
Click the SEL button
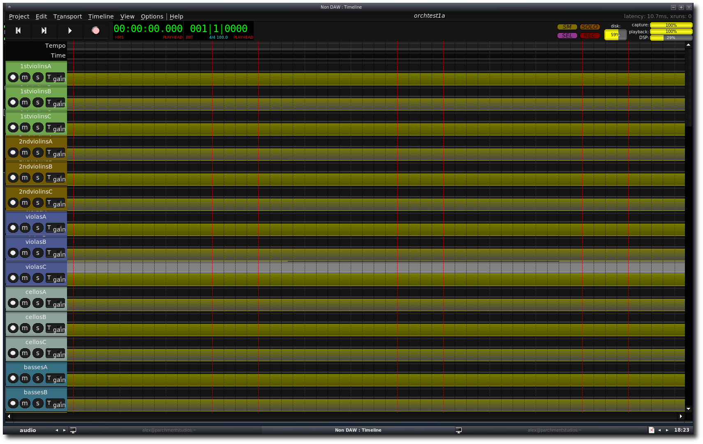click(x=567, y=35)
